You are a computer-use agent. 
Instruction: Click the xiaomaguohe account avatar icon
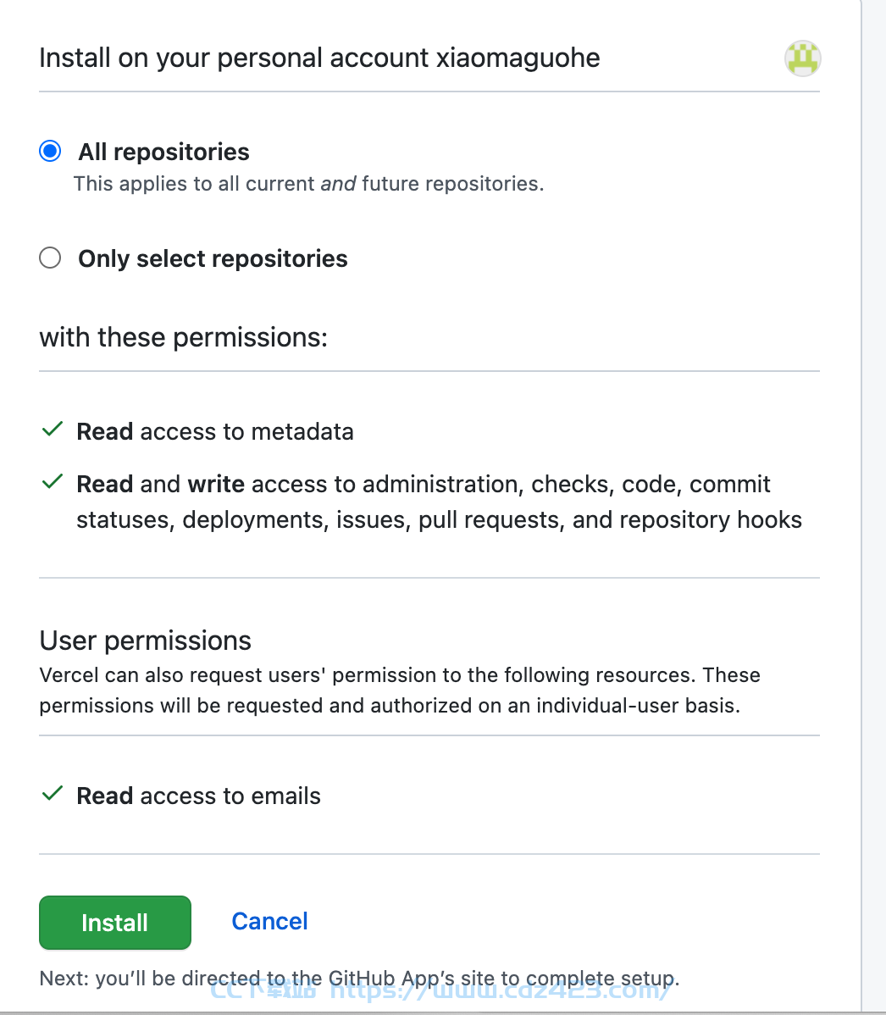802,58
